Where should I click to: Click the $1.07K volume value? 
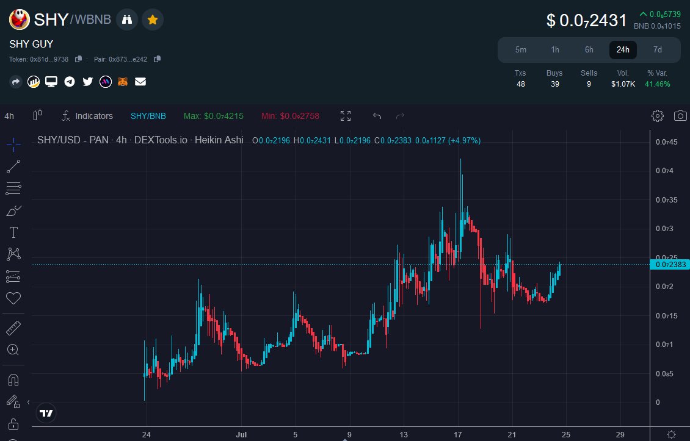(623, 84)
